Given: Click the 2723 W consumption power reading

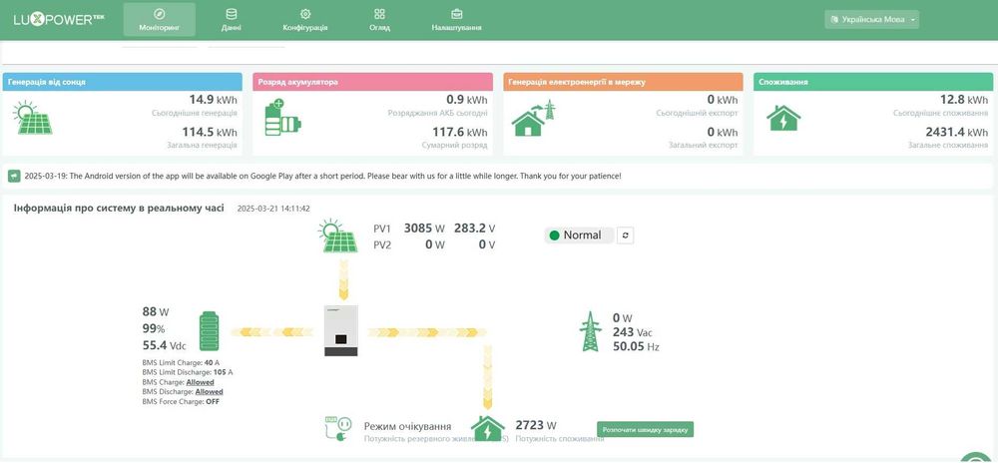Looking at the screenshot, I should coord(536,425).
